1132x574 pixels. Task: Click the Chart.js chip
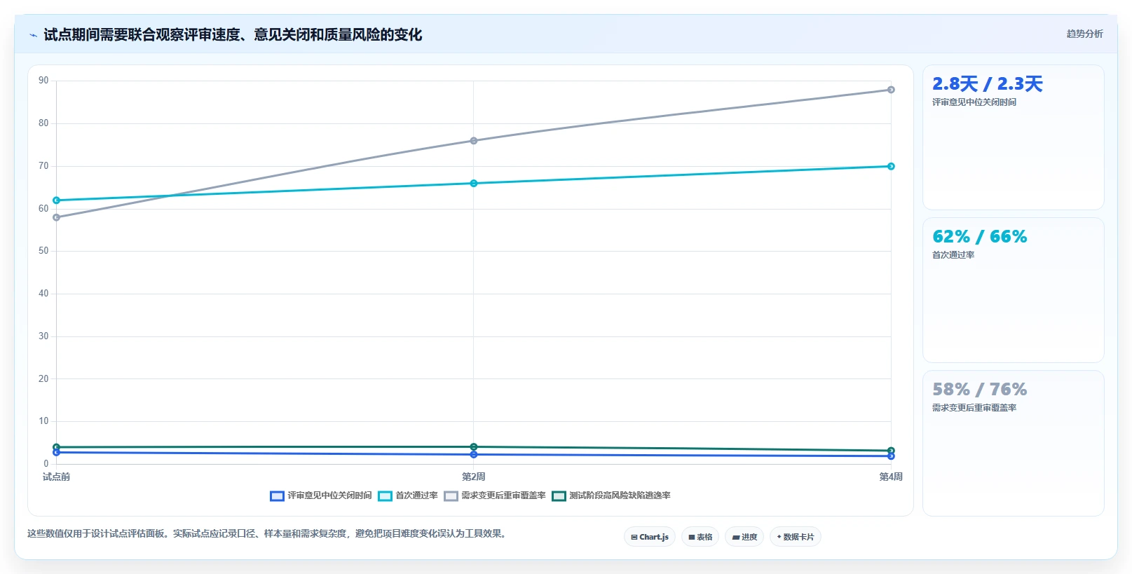coord(650,537)
